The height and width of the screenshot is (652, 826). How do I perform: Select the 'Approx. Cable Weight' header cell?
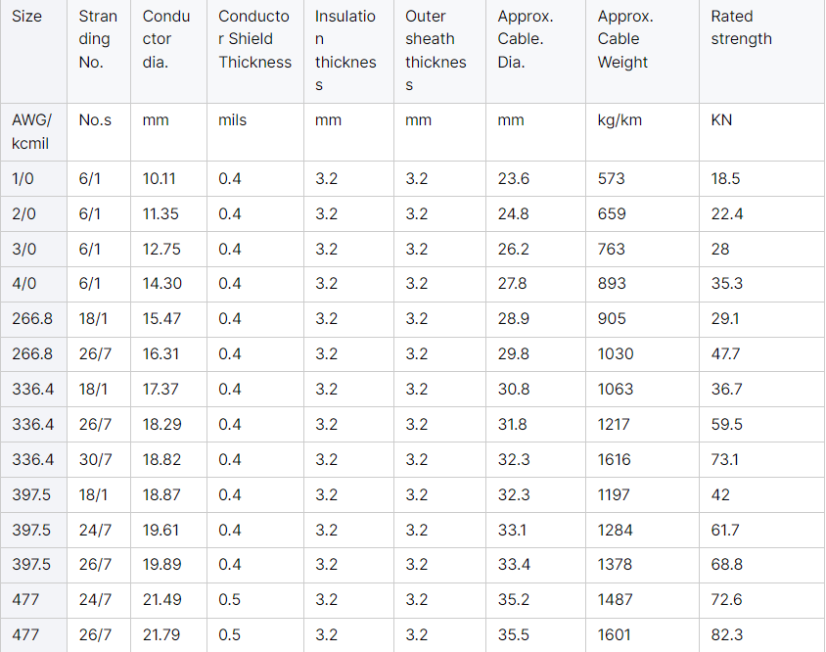tap(625, 39)
